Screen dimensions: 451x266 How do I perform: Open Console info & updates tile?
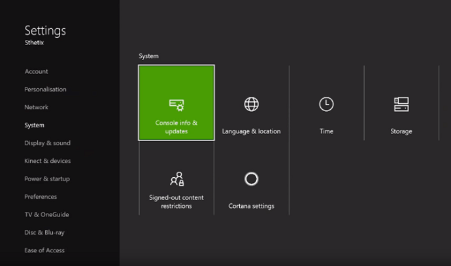click(x=176, y=103)
